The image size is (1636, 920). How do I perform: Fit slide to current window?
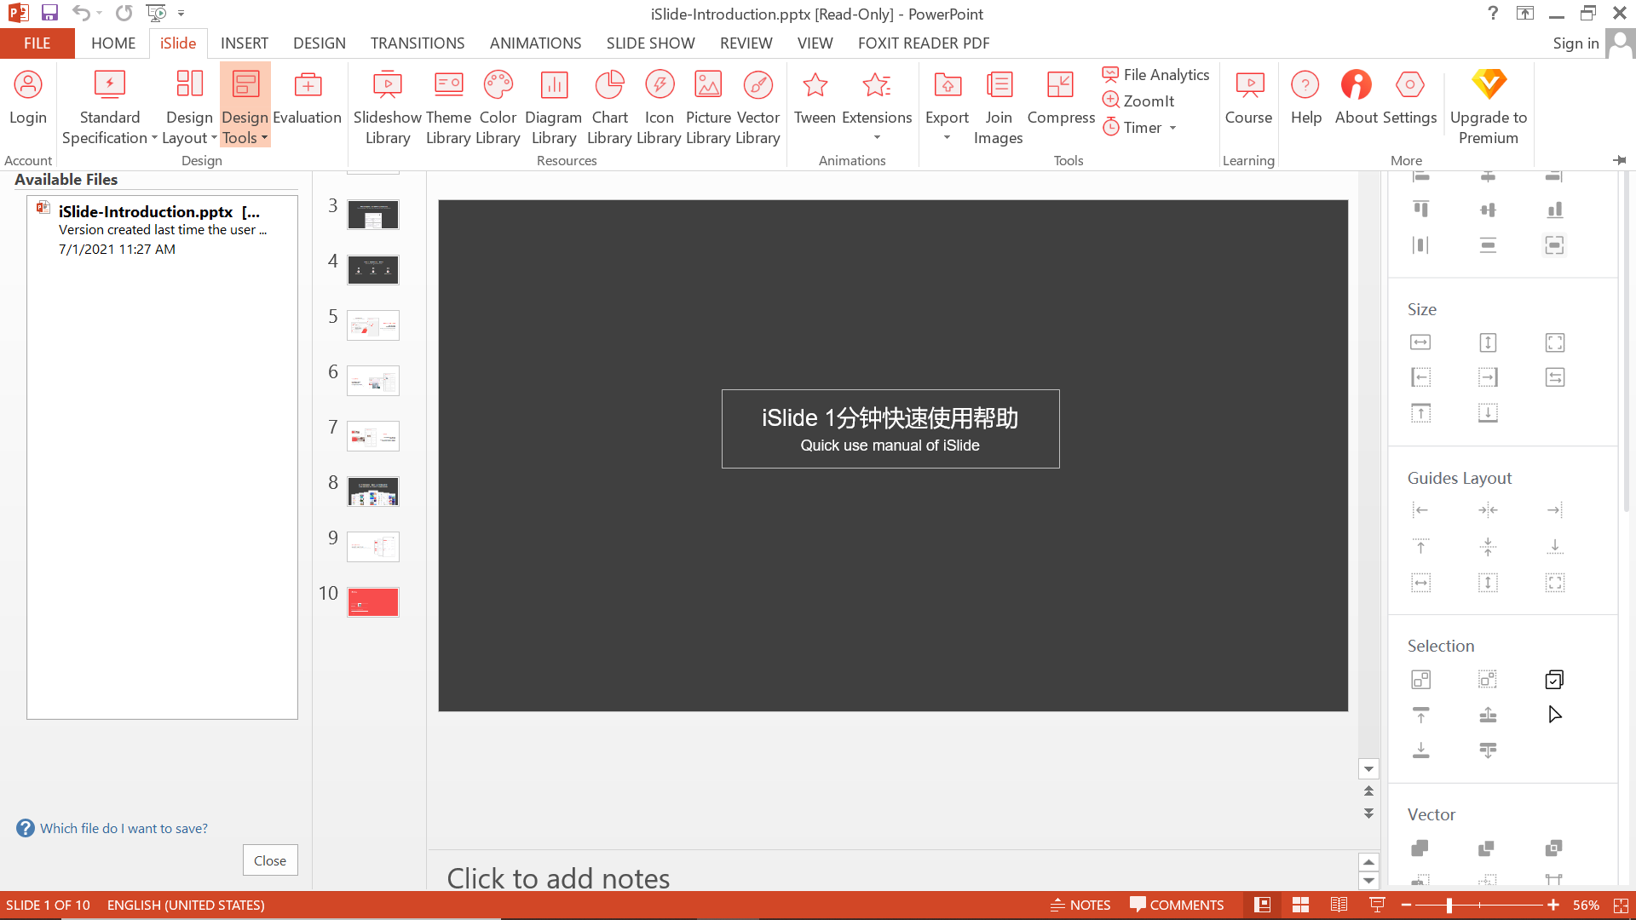pyautogui.click(x=1621, y=905)
